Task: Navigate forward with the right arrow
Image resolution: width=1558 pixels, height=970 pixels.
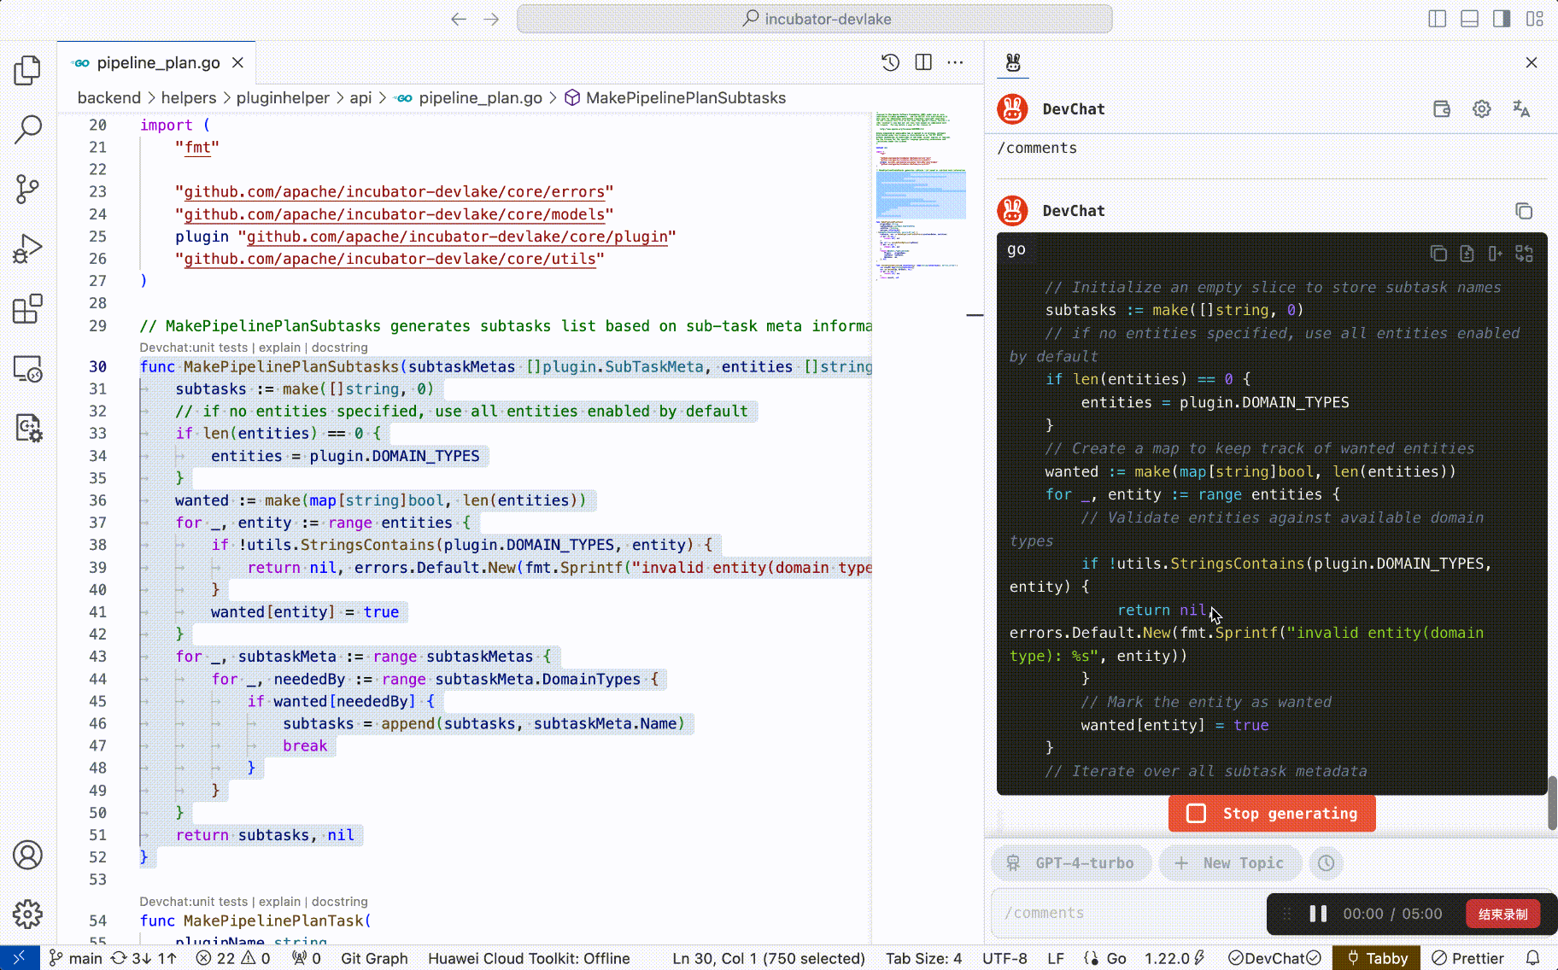Action: click(491, 19)
